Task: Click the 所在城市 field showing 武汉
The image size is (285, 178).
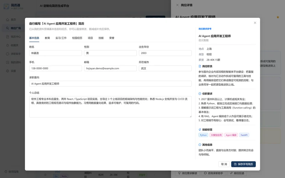Action: 165,68
